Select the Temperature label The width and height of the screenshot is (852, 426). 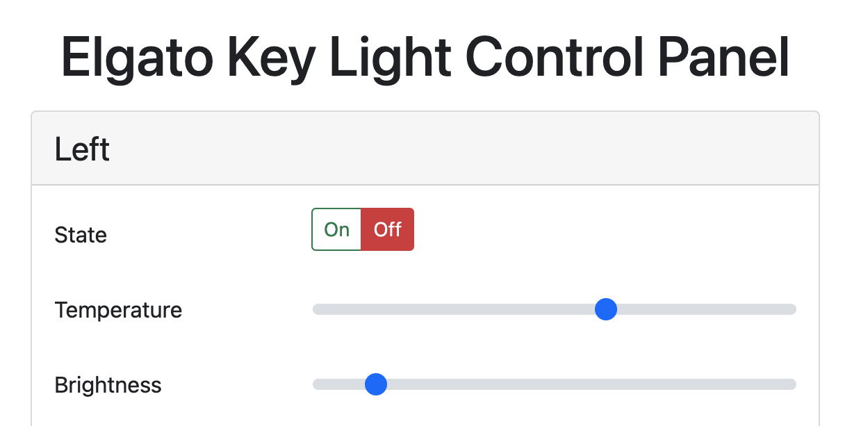click(x=118, y=310)
